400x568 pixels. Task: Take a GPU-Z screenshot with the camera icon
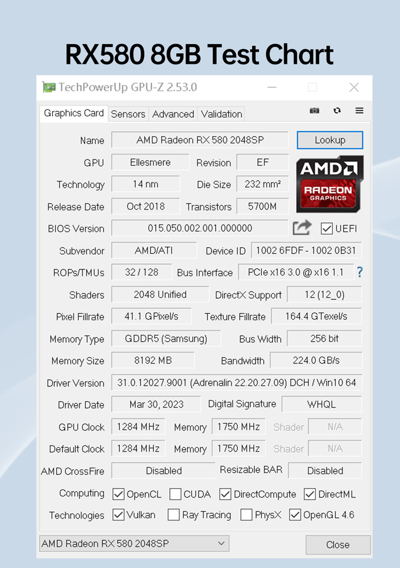coord(314,111)
